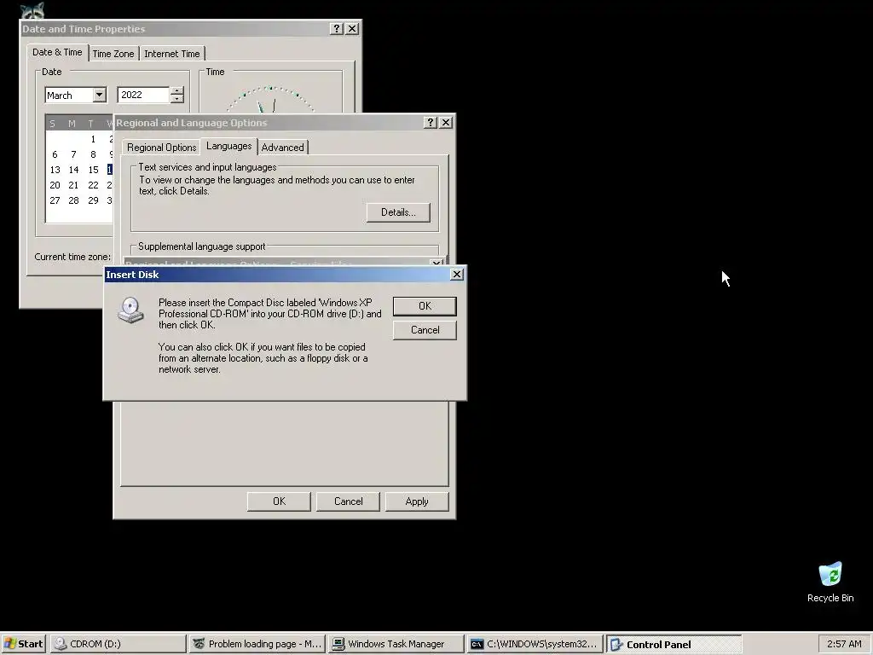Switch to the Time Zone tab

pyautogui.click(x=113, y=54)
